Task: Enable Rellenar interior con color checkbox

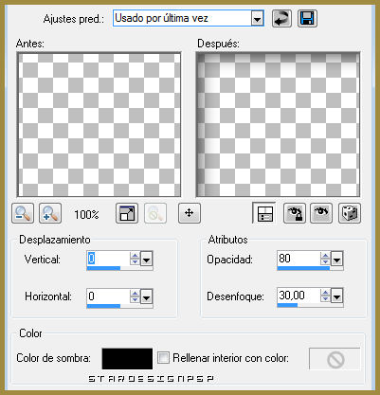Action: (x=163, y=358)
